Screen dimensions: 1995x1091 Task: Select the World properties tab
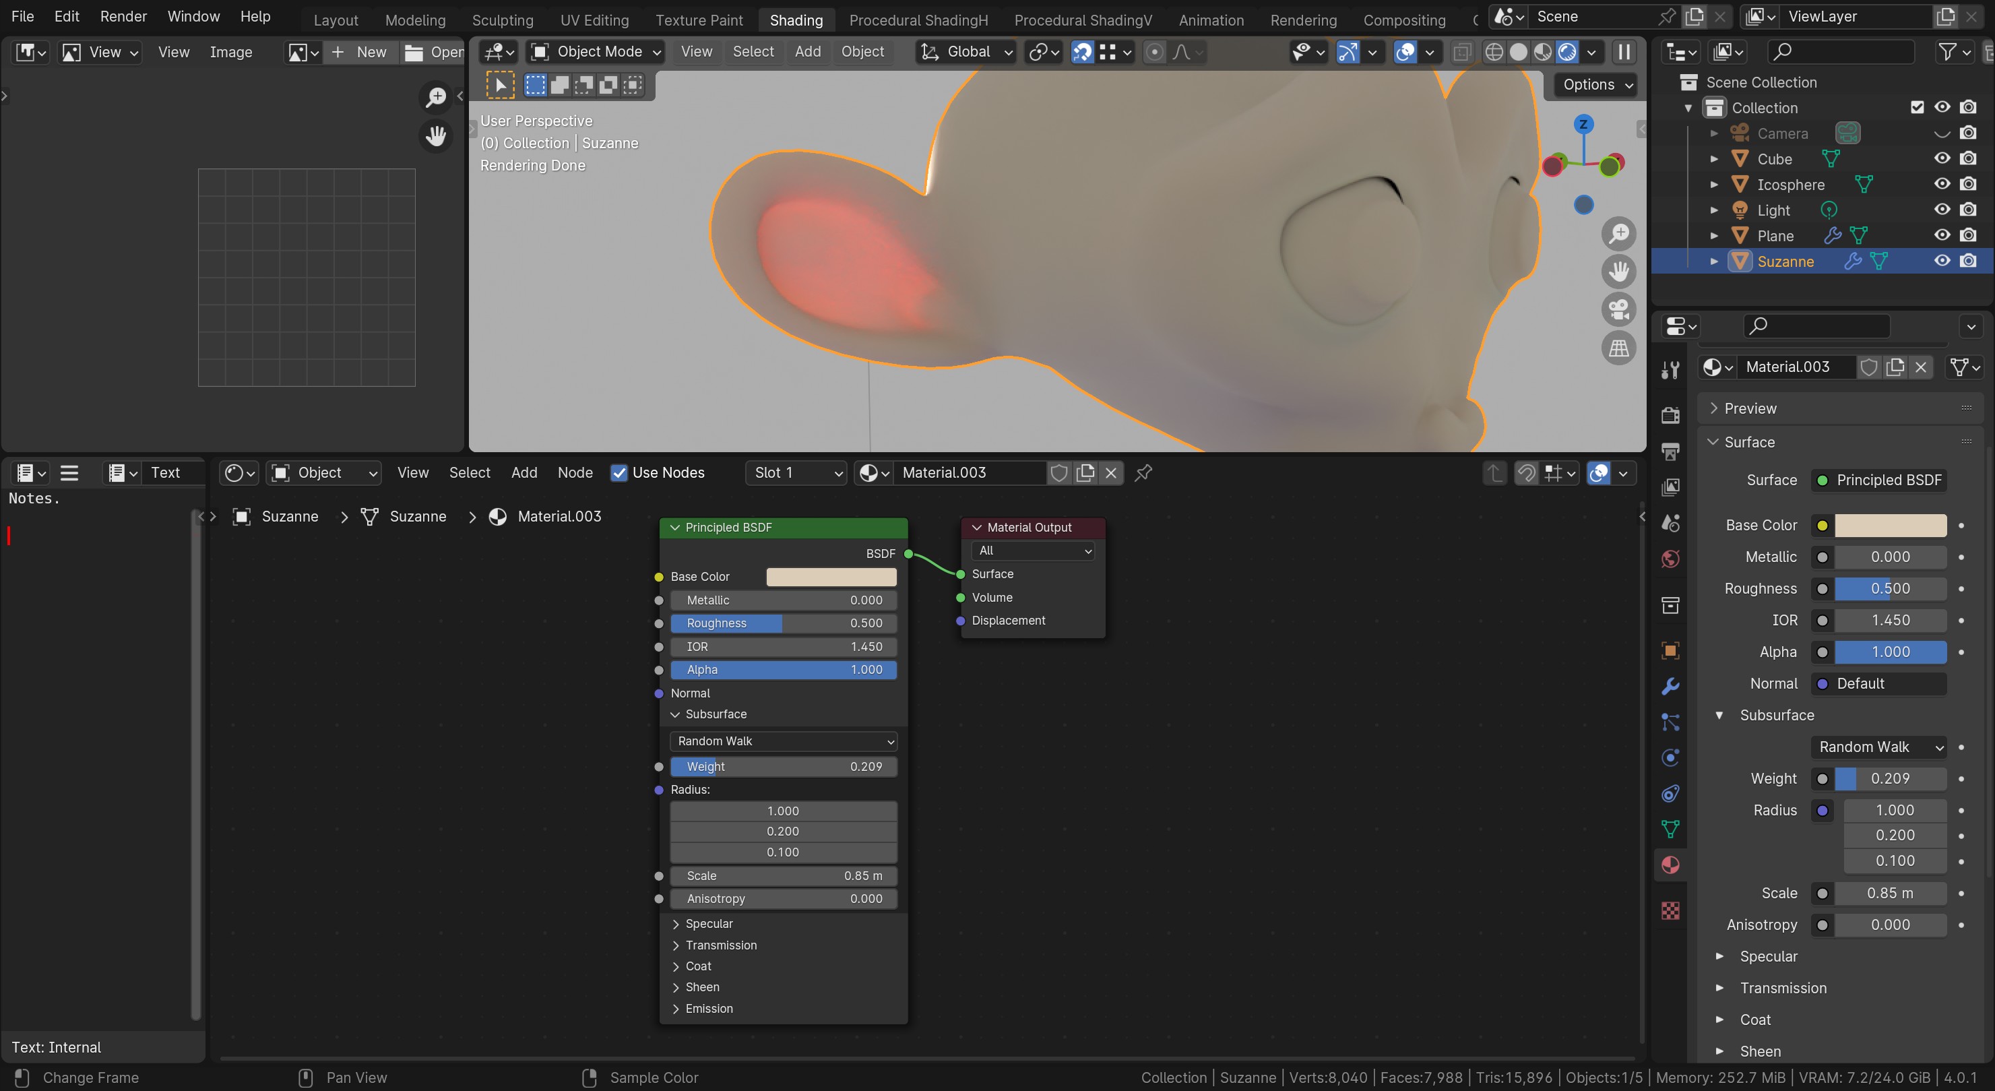1670,558
